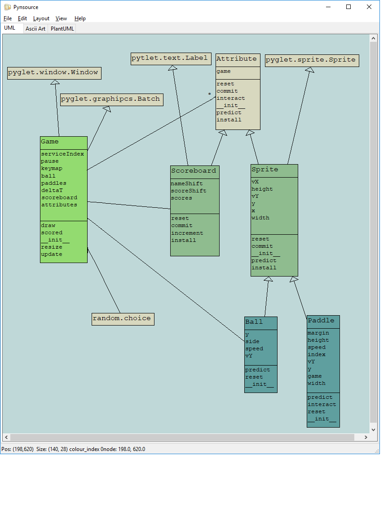This screenshot has height=518, width=388.
Task: Click the Pynsource app icon in title bar
Action: [7, 7]
